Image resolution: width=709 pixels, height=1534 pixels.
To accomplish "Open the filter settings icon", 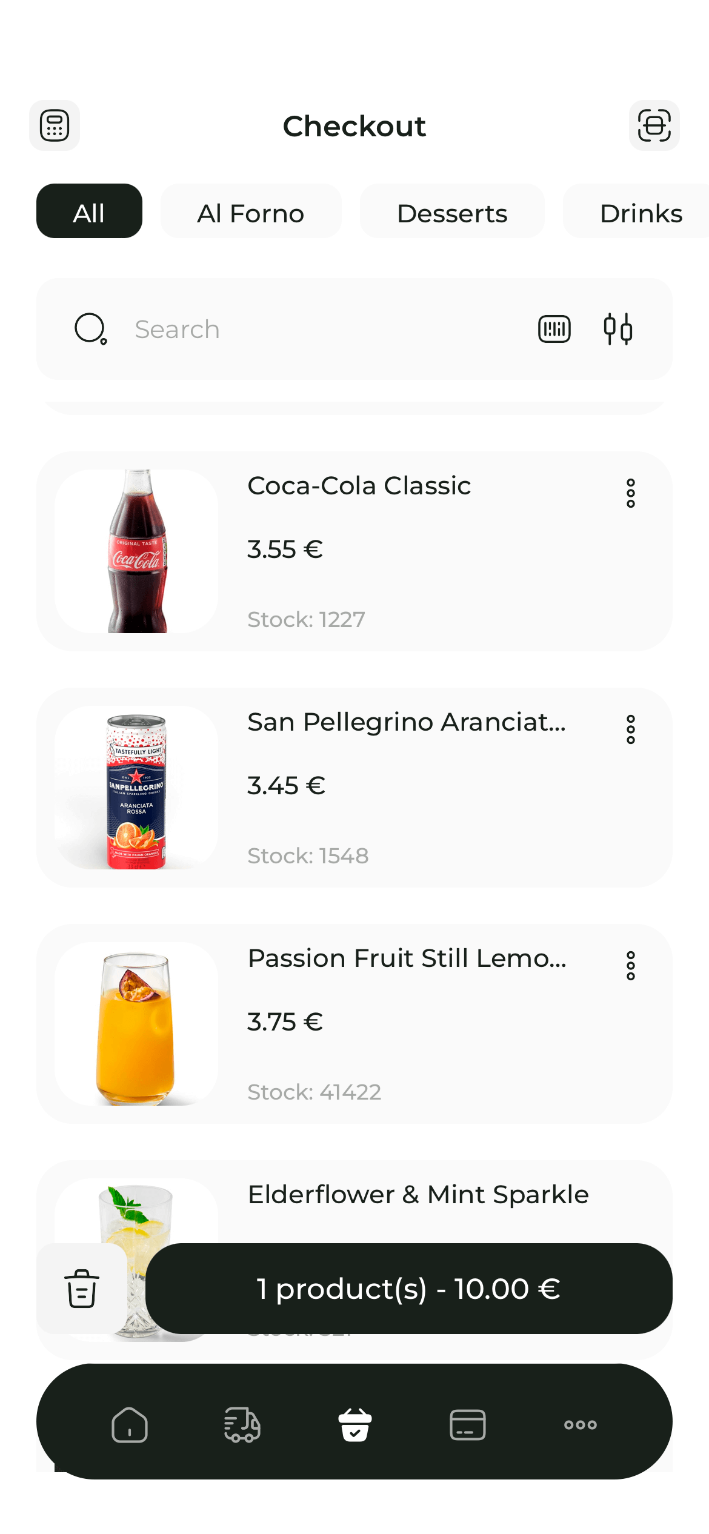I will [617, 329].
